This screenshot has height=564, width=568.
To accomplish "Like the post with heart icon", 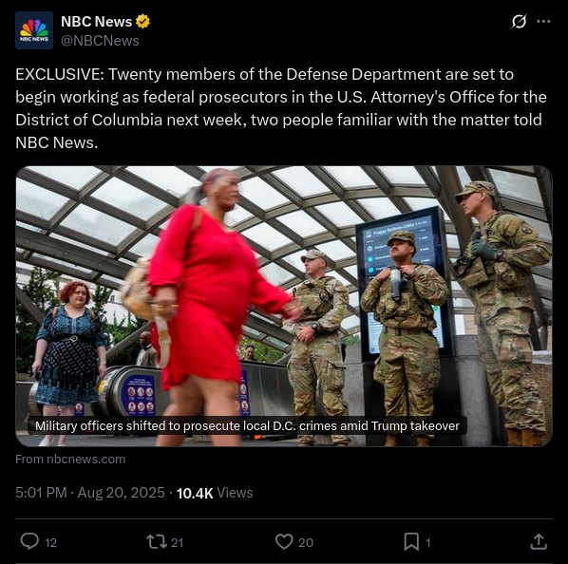I will tap(284, 542).
